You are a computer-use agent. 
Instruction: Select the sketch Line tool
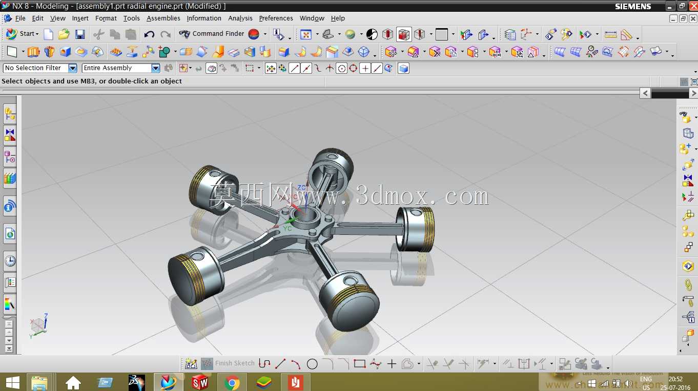click(x=280, y=364)
